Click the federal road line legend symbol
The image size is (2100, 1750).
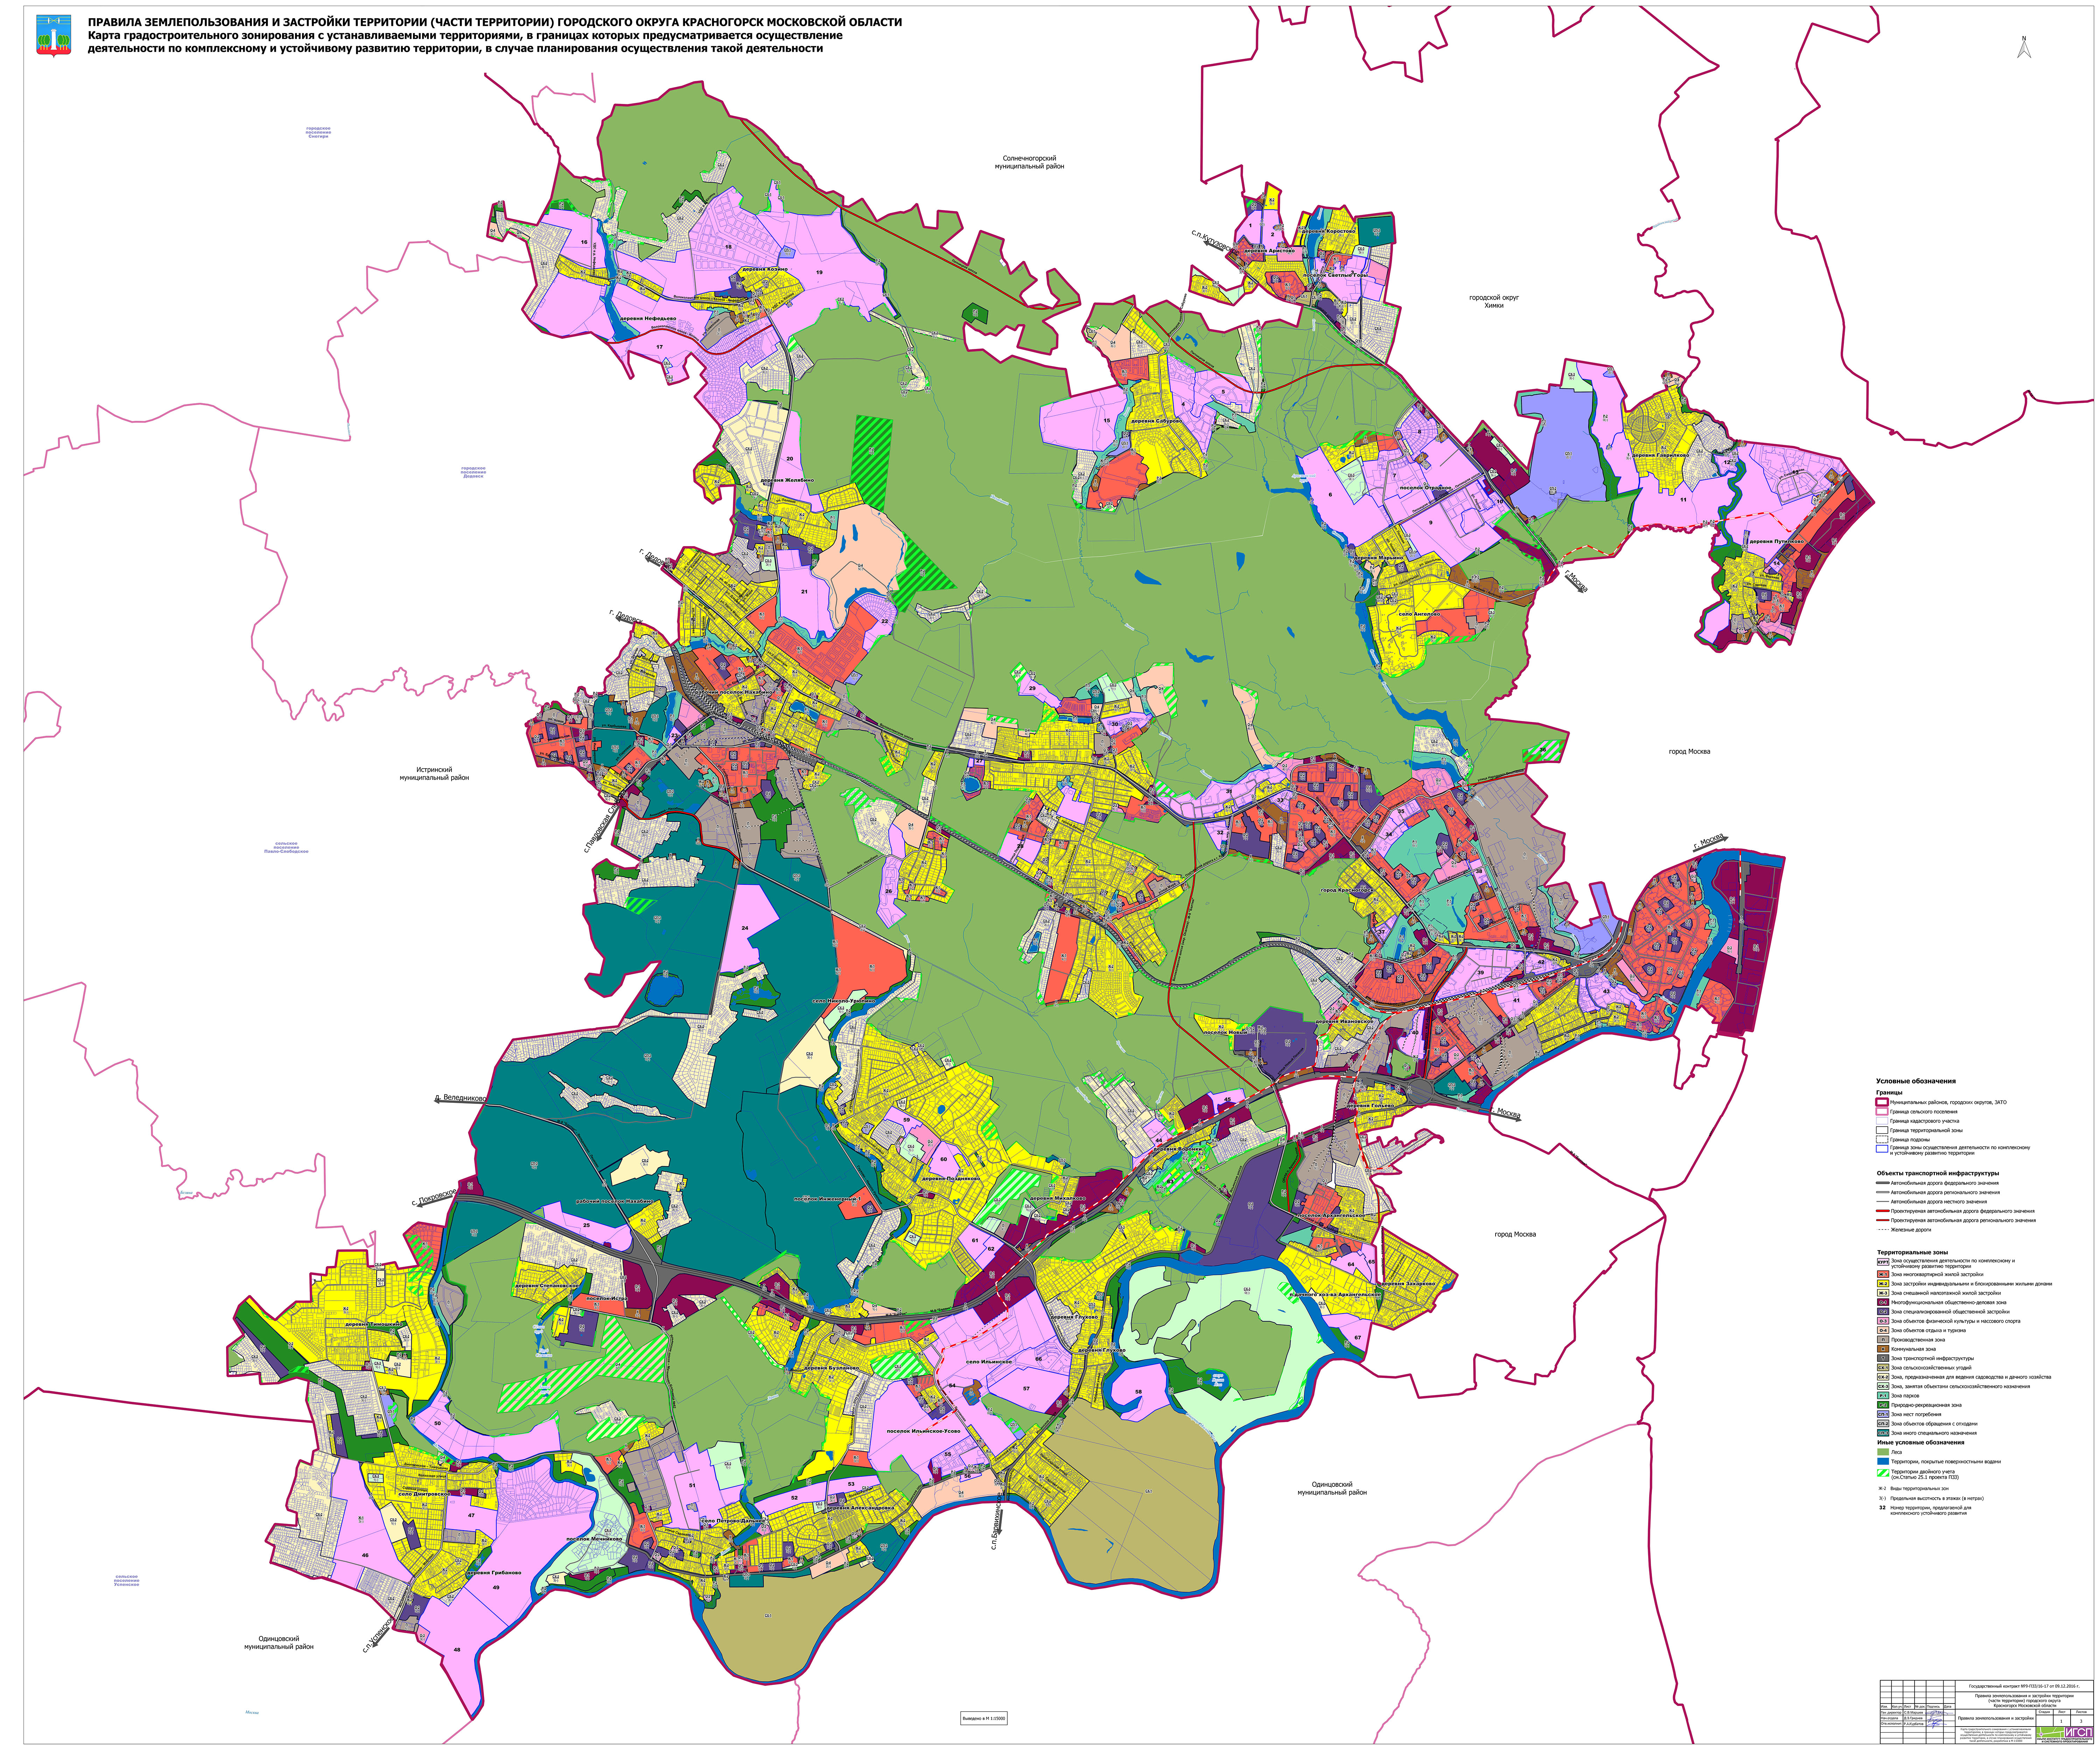click(1883, 1183)
